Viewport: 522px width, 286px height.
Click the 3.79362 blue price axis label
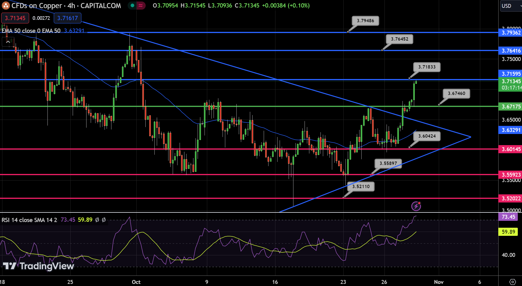coord(511,32)
